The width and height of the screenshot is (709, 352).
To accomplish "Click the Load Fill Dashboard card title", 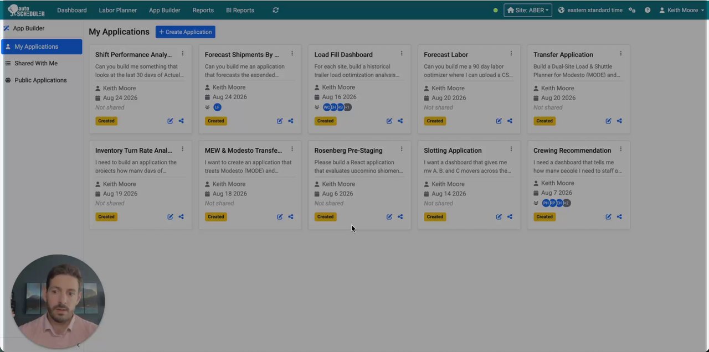I will 343,55.
